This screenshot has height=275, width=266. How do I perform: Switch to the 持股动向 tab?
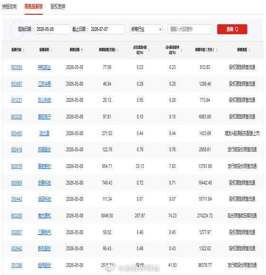tap(9, 7)
